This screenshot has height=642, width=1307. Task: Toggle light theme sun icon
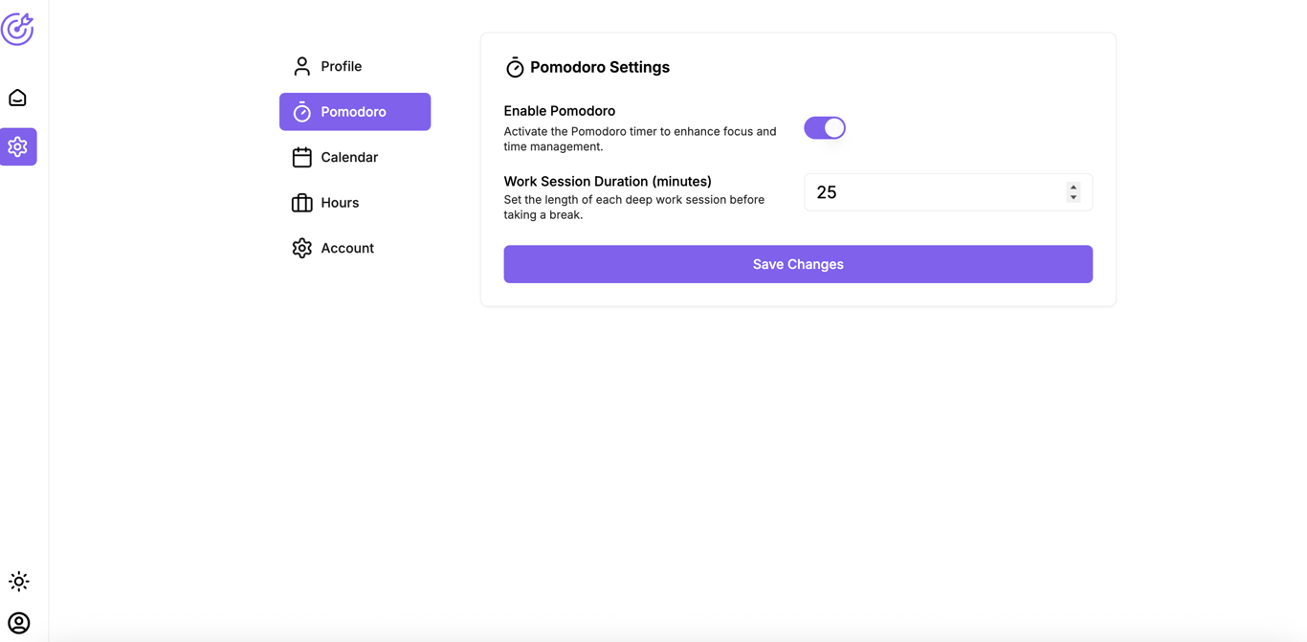[18, 581]
